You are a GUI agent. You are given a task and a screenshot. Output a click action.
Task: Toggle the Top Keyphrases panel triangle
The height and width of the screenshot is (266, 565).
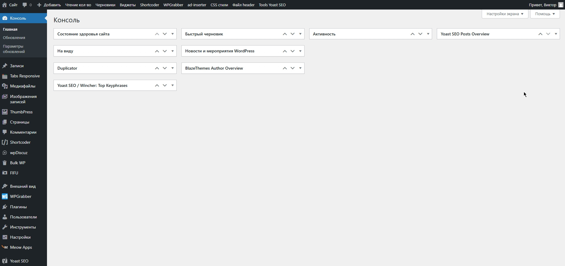tap(172, 85)
